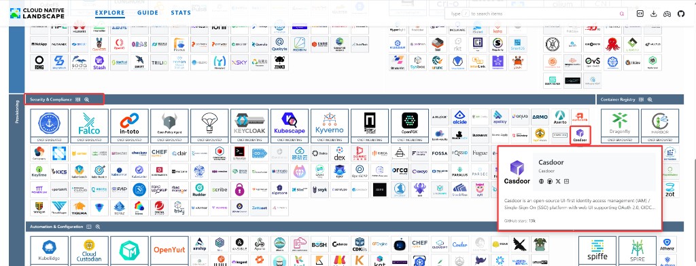Select the Sysbox logo tile
This screenshot has height=266, width=696.
click(418, 62)
